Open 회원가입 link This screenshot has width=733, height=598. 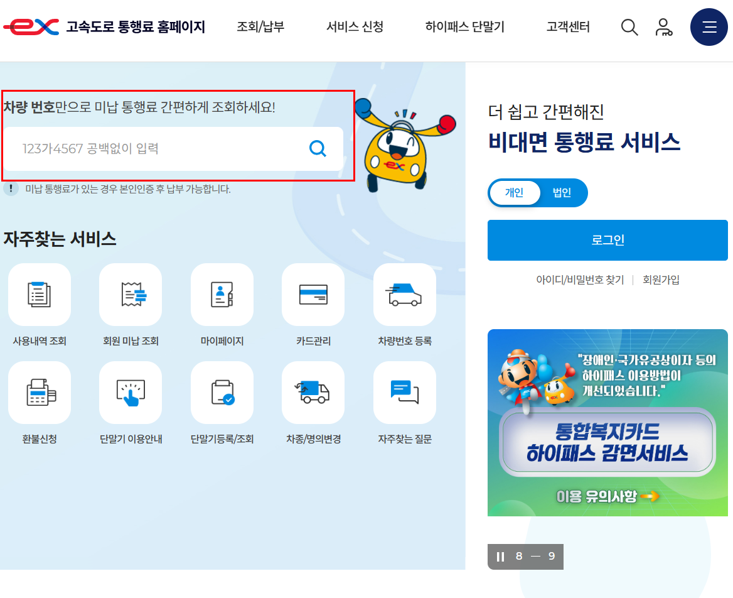pos(661,280)
